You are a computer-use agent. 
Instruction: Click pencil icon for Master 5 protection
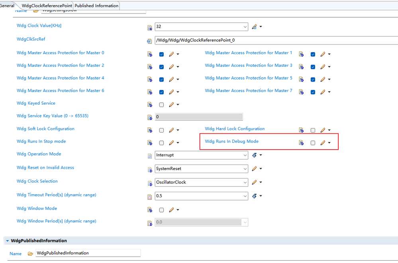click(x=323, y=80)
